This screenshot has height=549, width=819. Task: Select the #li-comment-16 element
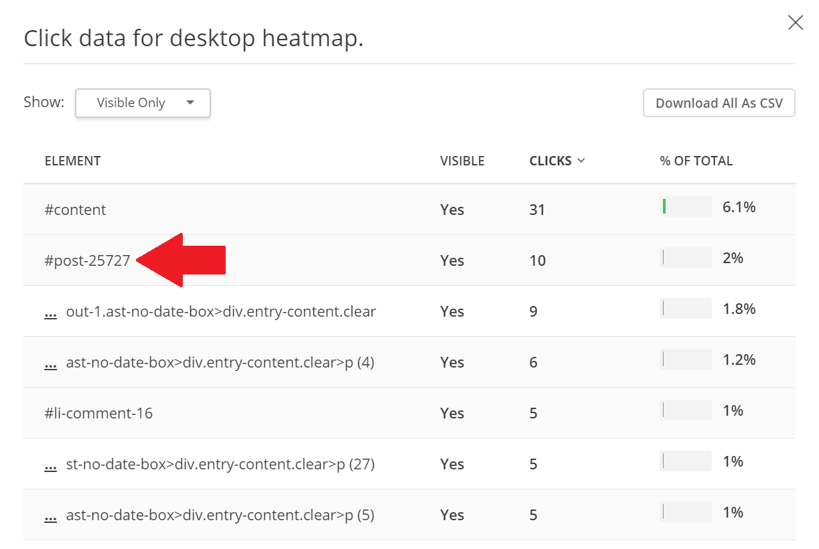[x=98, y=413]
